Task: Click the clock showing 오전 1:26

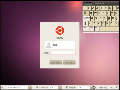Action: pos(106,88)
